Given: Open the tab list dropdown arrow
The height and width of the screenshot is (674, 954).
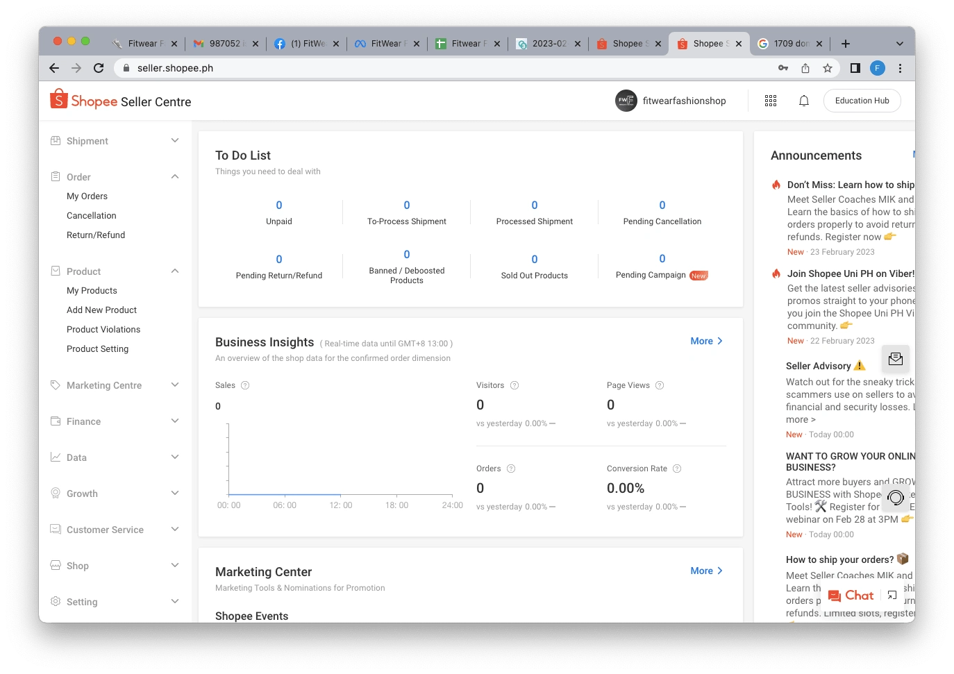Looking at the screenshot, I should pos(900,44).
